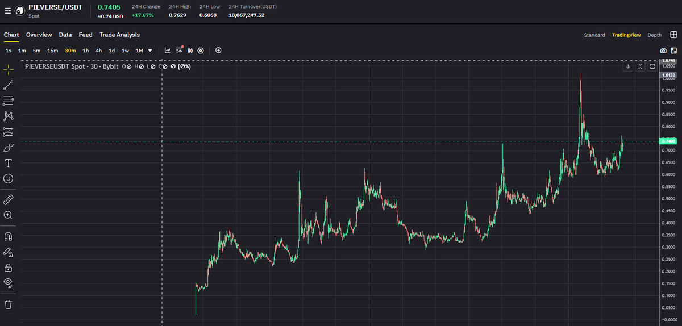Image resolution: width=682 pixels, height=326 pixels.
Task: Click the 18,067,247.52 turnover value
Action: [x=246, y=15]
